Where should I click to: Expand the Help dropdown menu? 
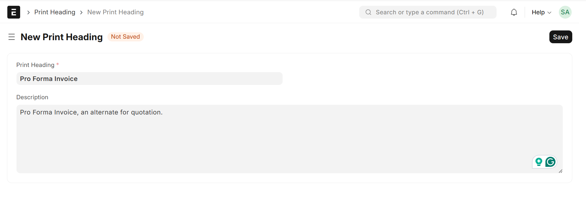click(x=538, y=12)
